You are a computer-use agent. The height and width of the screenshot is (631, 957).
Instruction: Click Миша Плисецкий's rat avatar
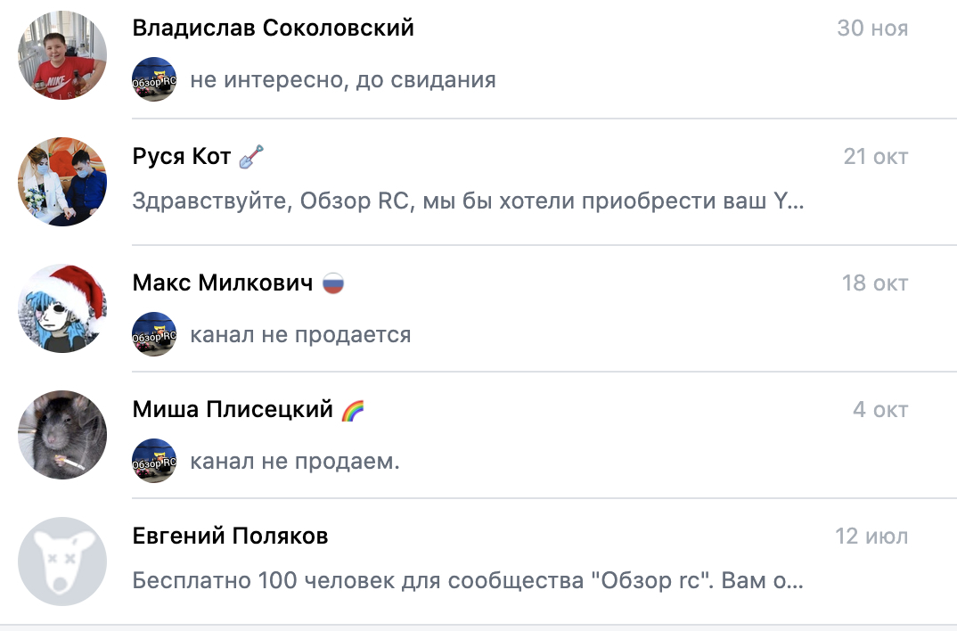(x=62, y=436)
